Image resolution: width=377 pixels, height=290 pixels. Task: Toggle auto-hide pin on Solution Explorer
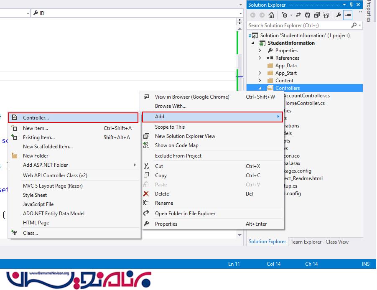[352, 5]
